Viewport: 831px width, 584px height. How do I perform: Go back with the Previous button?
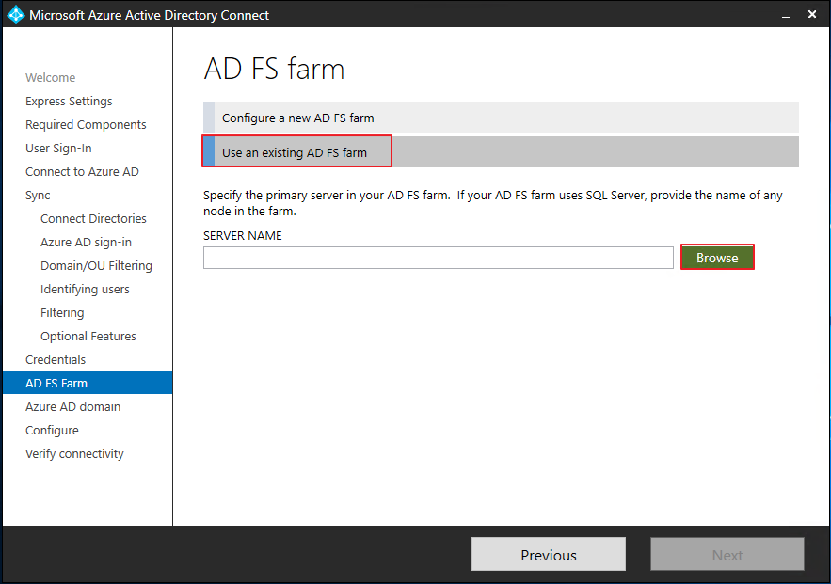click(549, 554)
